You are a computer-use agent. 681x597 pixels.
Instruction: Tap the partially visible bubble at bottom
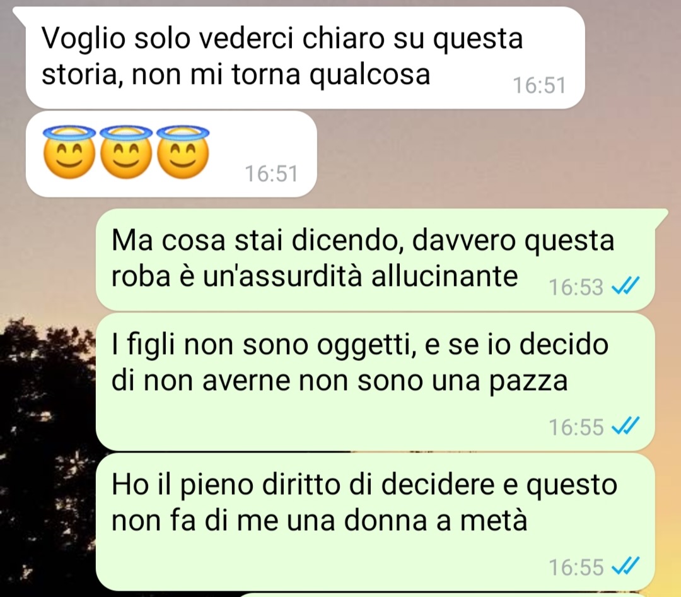pyautogui.click(x=441, y=594)
